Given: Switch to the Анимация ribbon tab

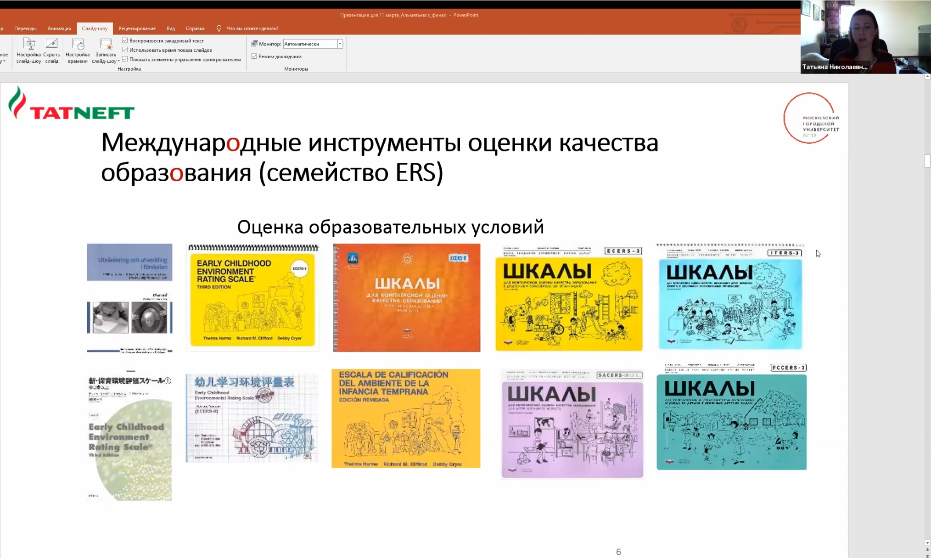Looking at the screenshot, I should (59, 28).
